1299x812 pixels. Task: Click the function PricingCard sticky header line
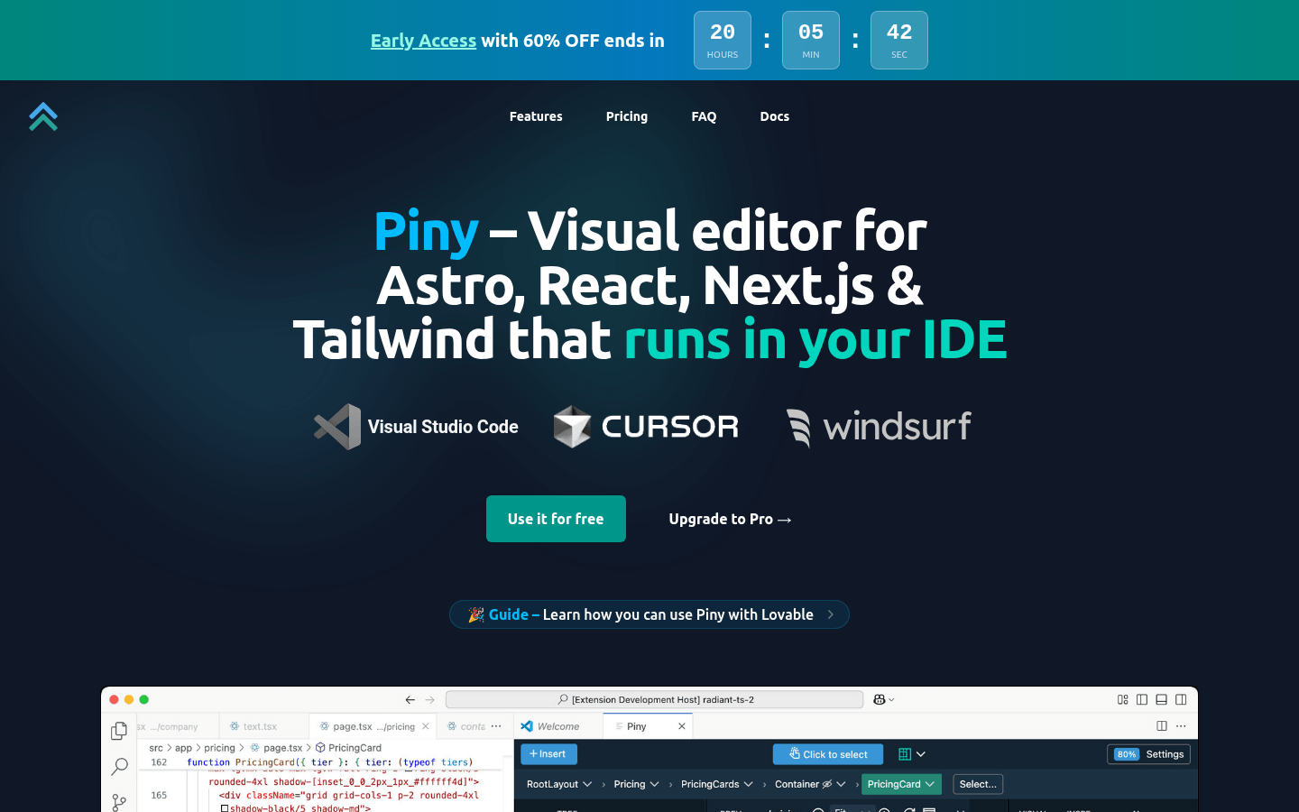point(330,762)
